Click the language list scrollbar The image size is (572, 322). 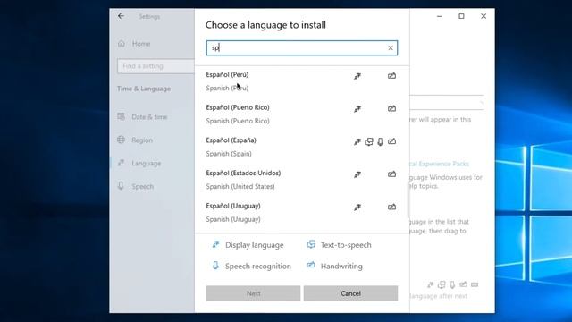click(408, 199)
